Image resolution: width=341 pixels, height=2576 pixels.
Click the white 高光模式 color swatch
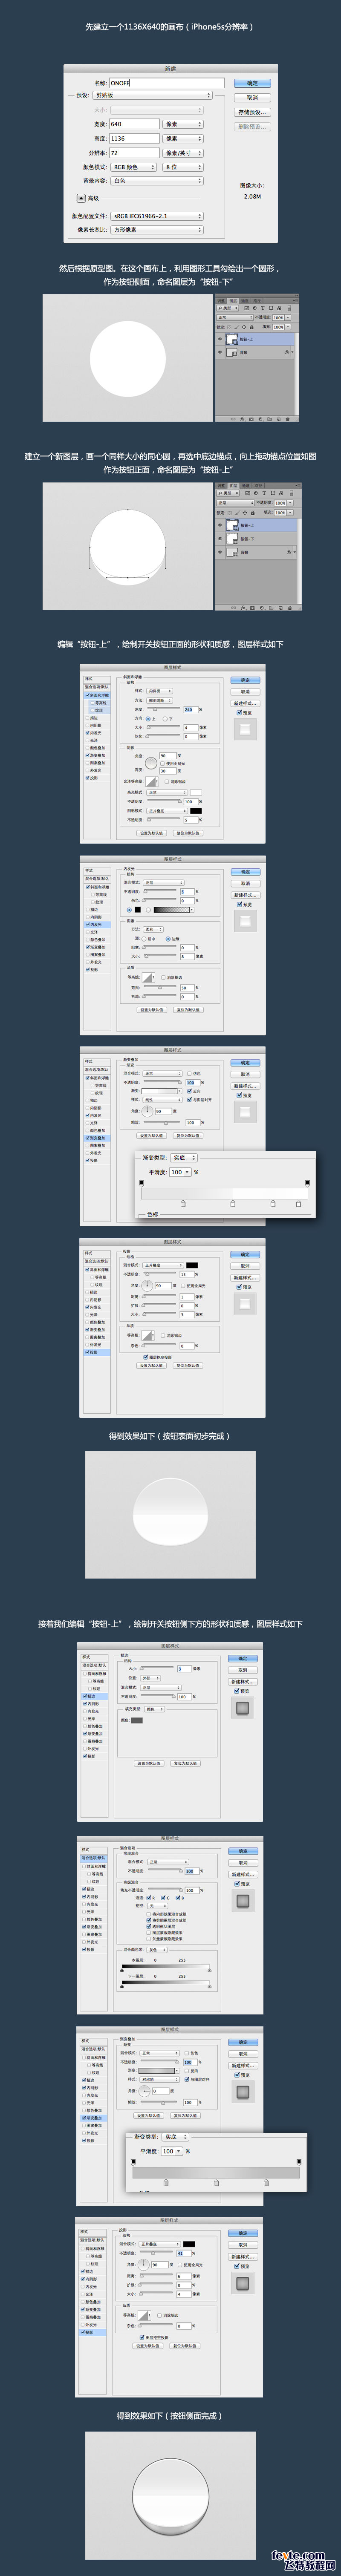(196, 793)
